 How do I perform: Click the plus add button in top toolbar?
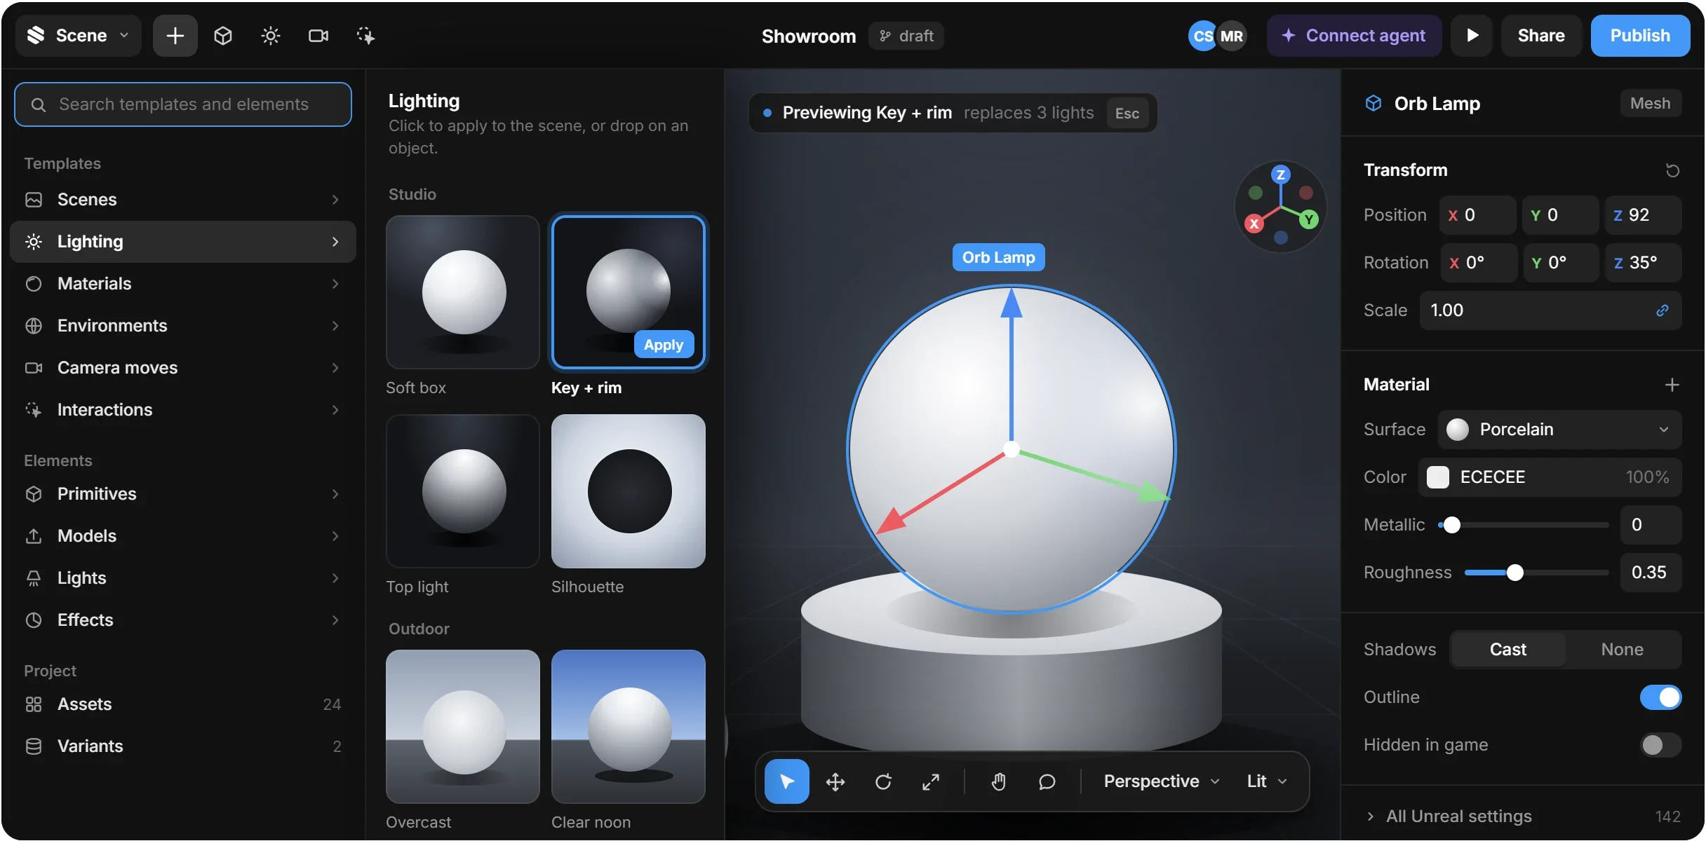point(175,36)
